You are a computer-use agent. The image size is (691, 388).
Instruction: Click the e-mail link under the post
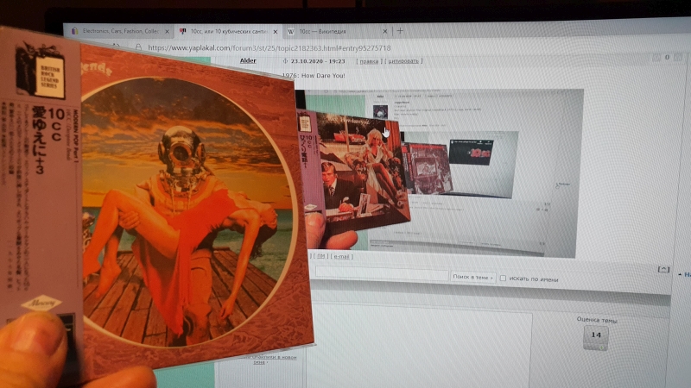pyautogui.click(x=341, y=256)
